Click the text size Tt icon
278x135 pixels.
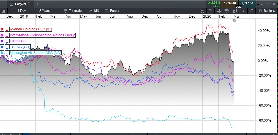coord(211,11)
